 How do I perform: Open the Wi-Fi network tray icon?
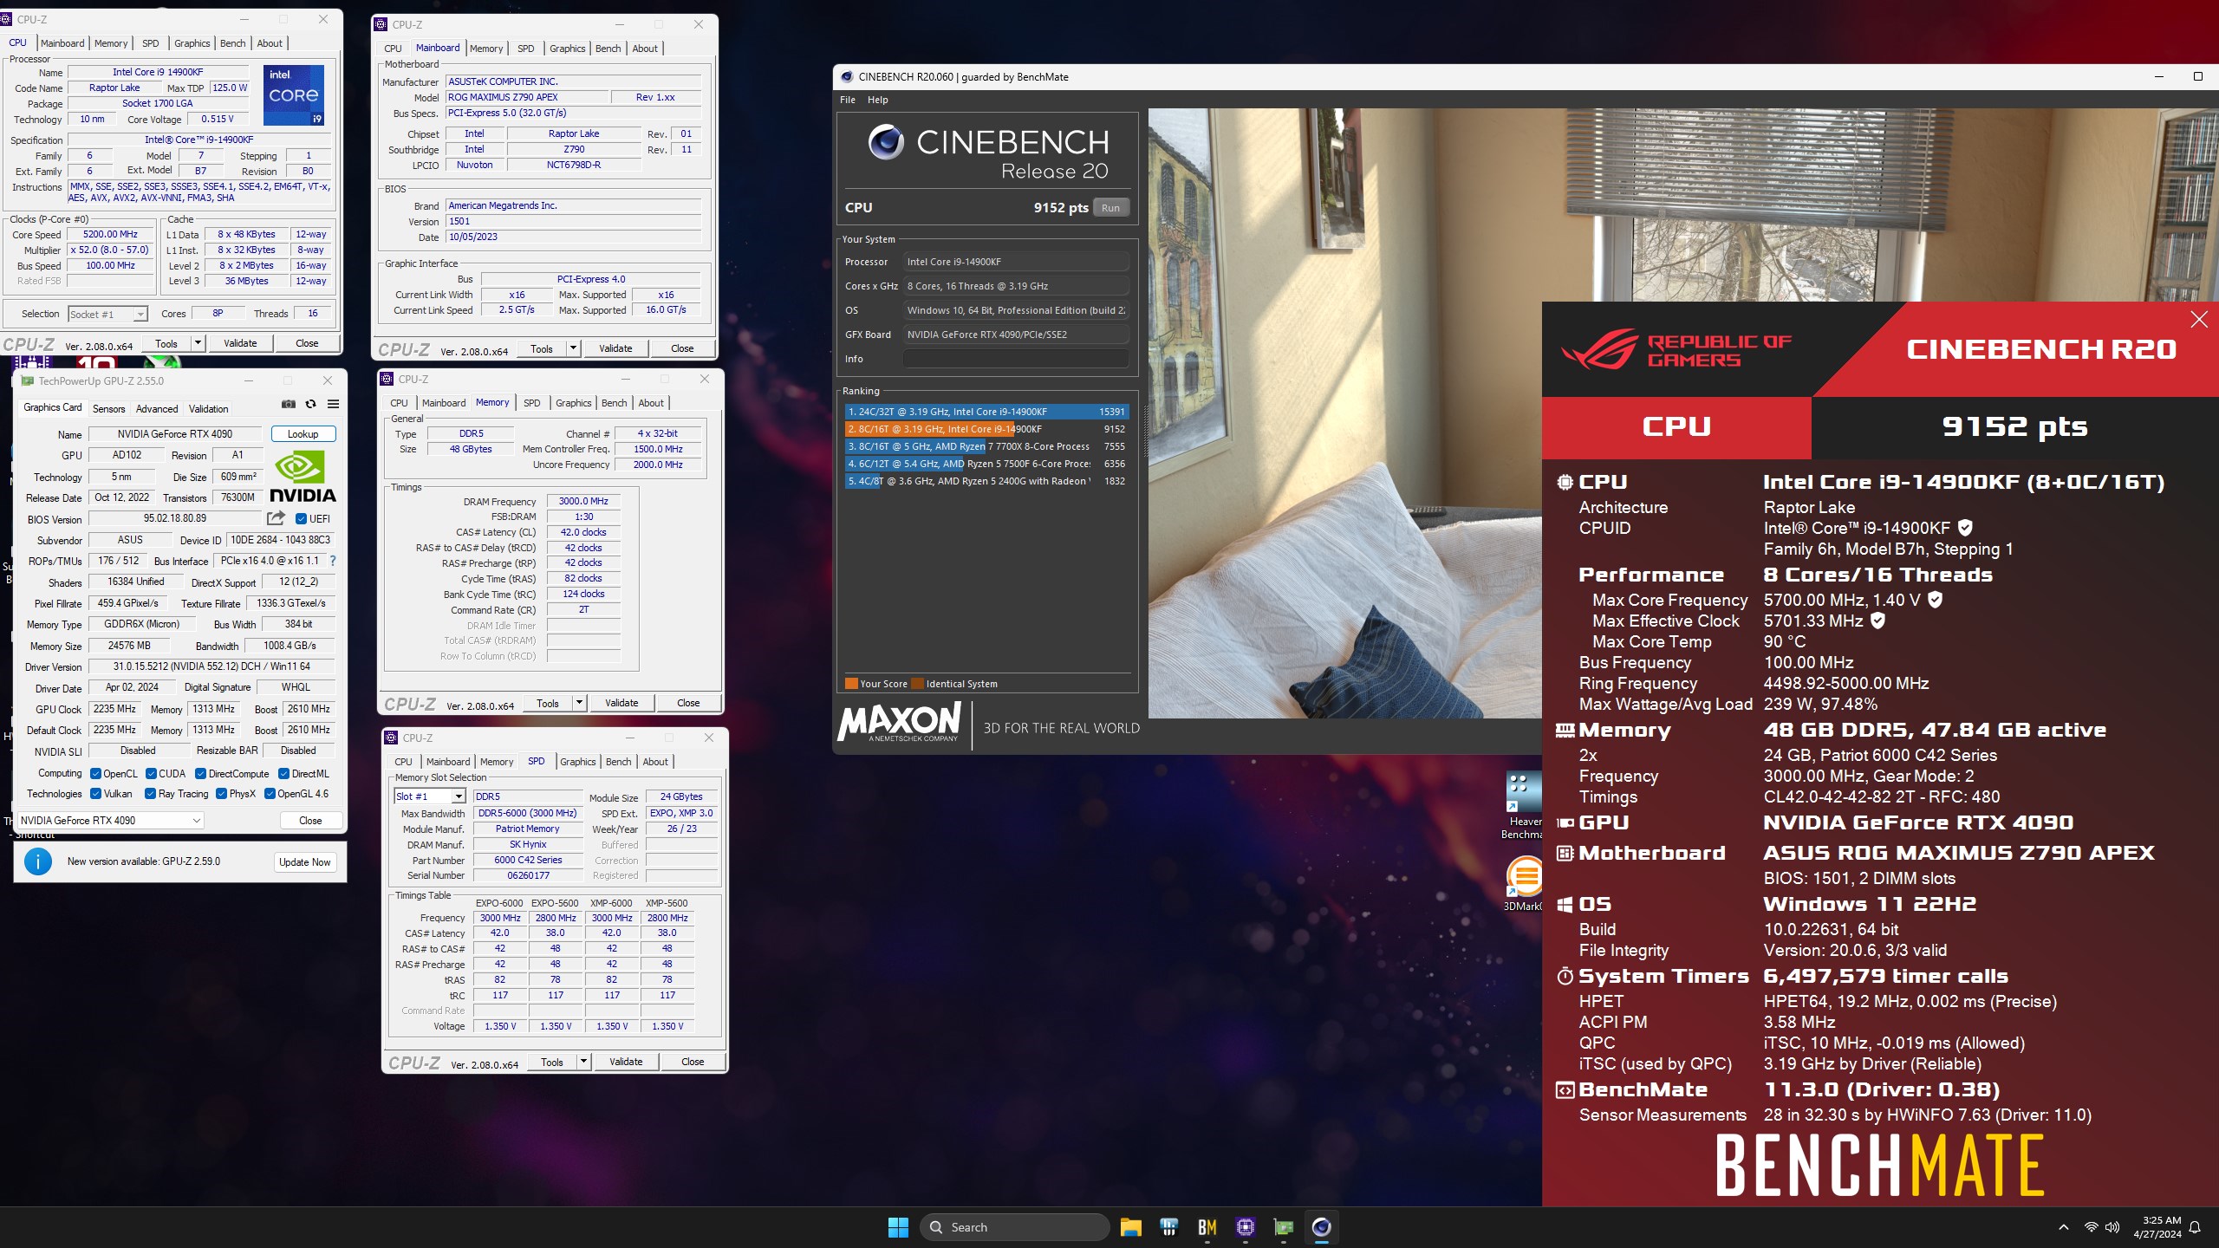[x=2092, y=1227]
